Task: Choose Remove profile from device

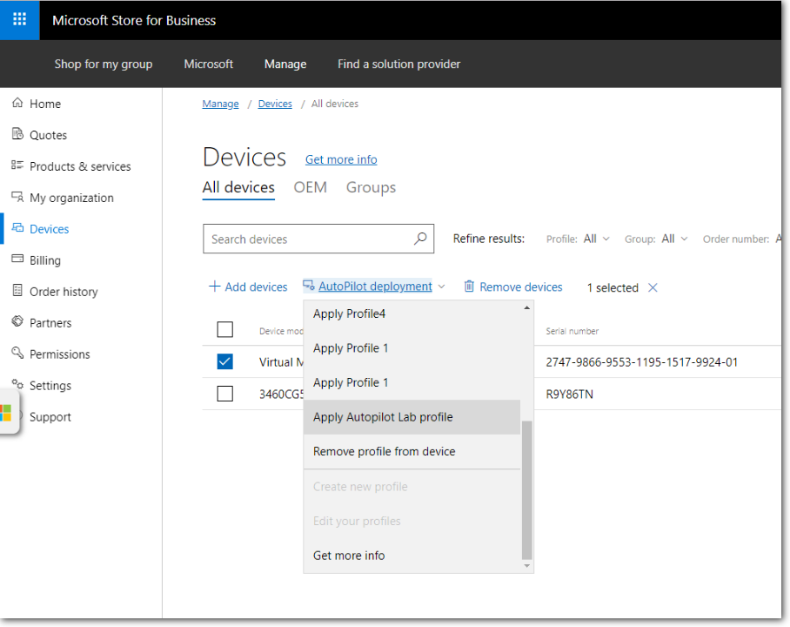Action: tap(384, 451)
